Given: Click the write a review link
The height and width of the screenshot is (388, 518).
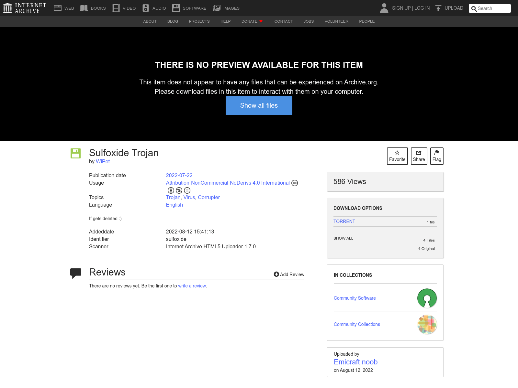Looking at the screenshot, I should click(x=192, y=286).
